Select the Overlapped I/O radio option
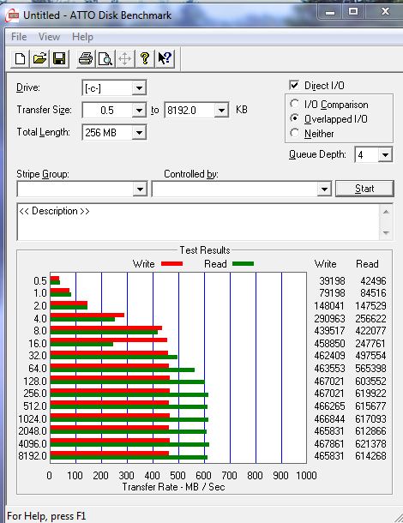 tap(294, 118)
